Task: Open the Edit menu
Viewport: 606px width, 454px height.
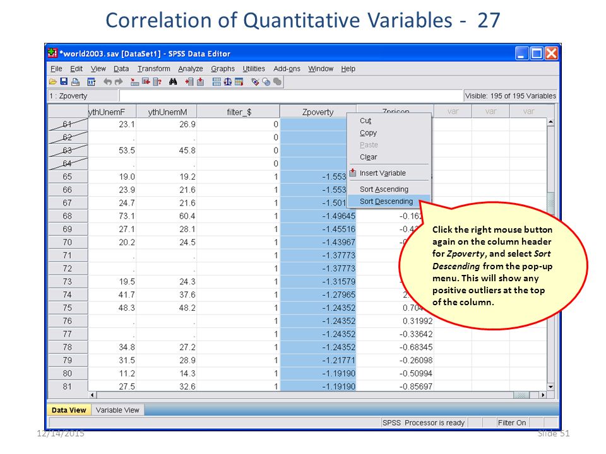Action: click(x=76, y=69)
